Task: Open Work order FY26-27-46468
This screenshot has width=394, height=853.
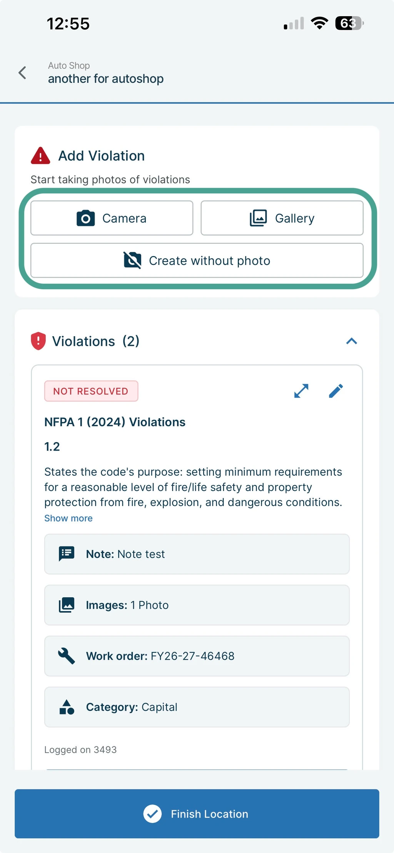Action: [x=197, y=656]
